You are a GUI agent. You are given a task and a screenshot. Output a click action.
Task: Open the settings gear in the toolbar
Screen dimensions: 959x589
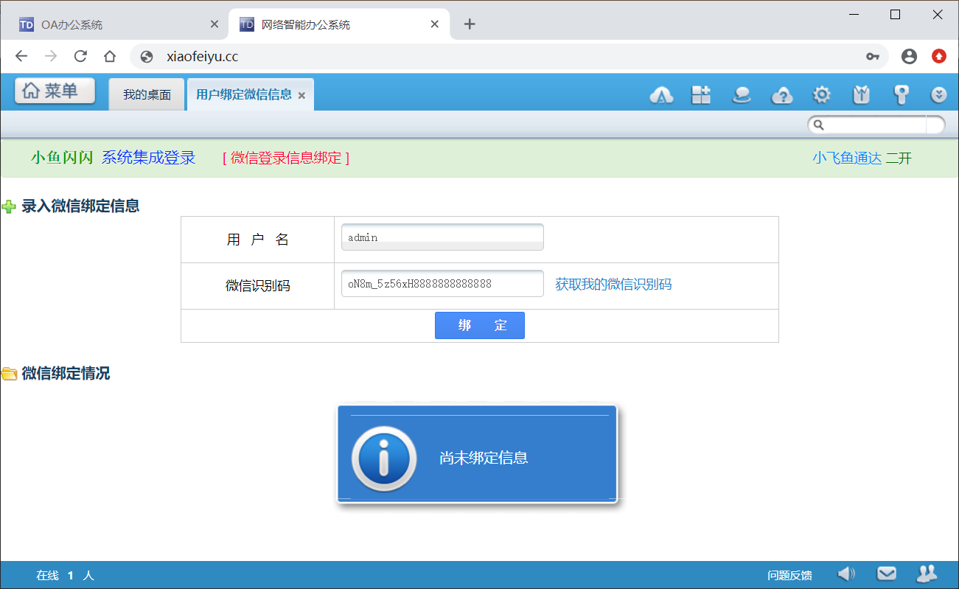821,94
